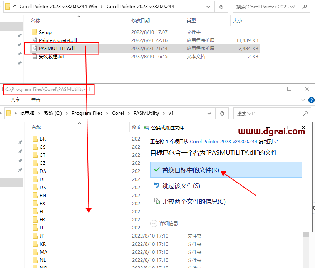315x268 pixels.
Task: Go to 此电脑 in breadcrumb
Action: point(27,113)
